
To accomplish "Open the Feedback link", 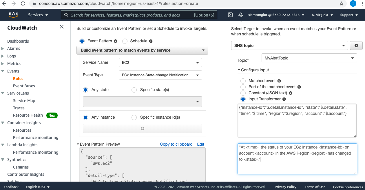I will click(11, 187).
